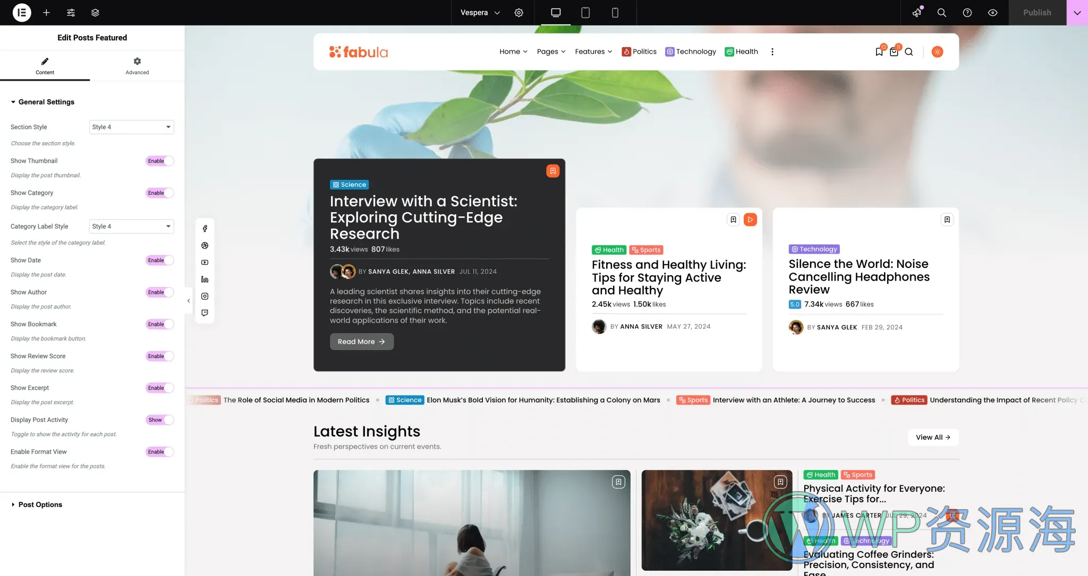Open Category Label Style dropdown

[131, 226]
